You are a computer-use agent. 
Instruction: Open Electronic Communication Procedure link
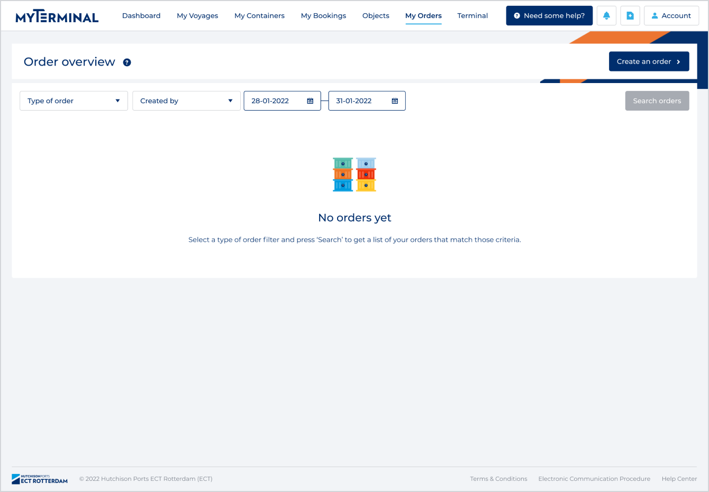(594, 479)
